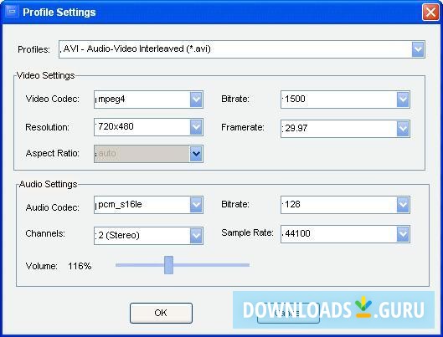Open the Channels dropdown arrow
Screen dimensions: 443x337
tap(196, 236)
